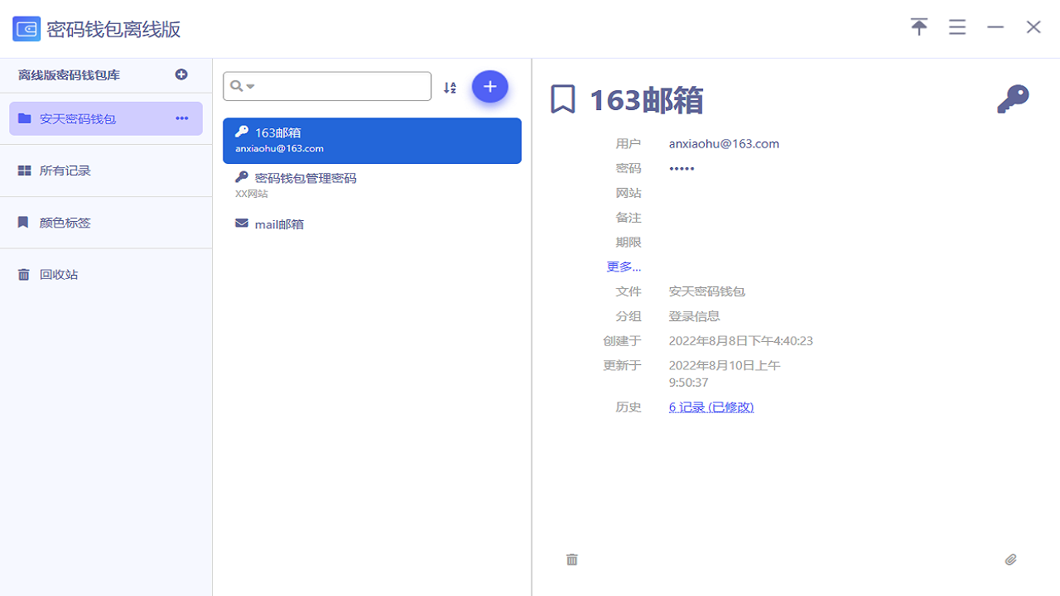Copy password using the key icon
The image size is (1060, 596).
click(x=1012, y=98)
